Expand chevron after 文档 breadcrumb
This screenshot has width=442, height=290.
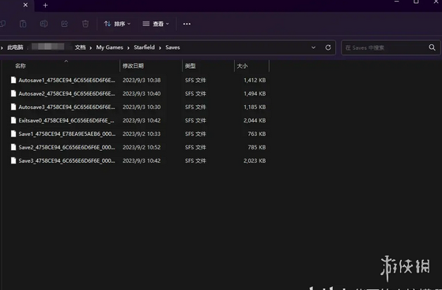click(x=90, y=48)
